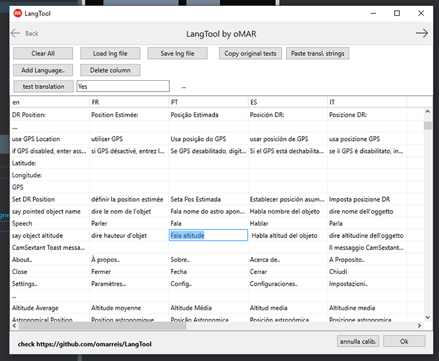Click cell 'Hablar'

coord(287,223)
